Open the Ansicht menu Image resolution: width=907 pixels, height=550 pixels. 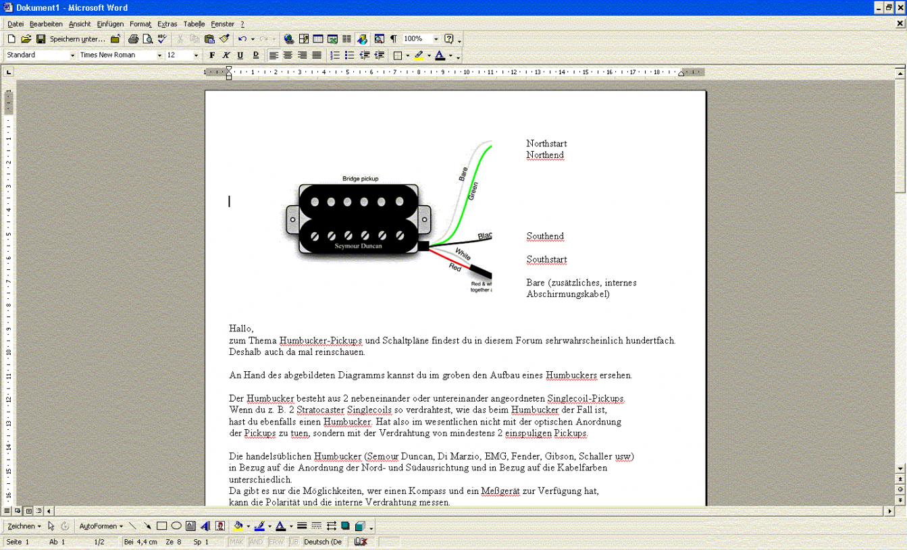pos(80,24)
